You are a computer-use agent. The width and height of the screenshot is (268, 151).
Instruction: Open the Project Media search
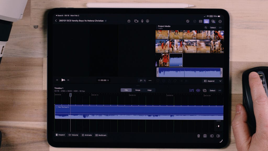(206, 28)
